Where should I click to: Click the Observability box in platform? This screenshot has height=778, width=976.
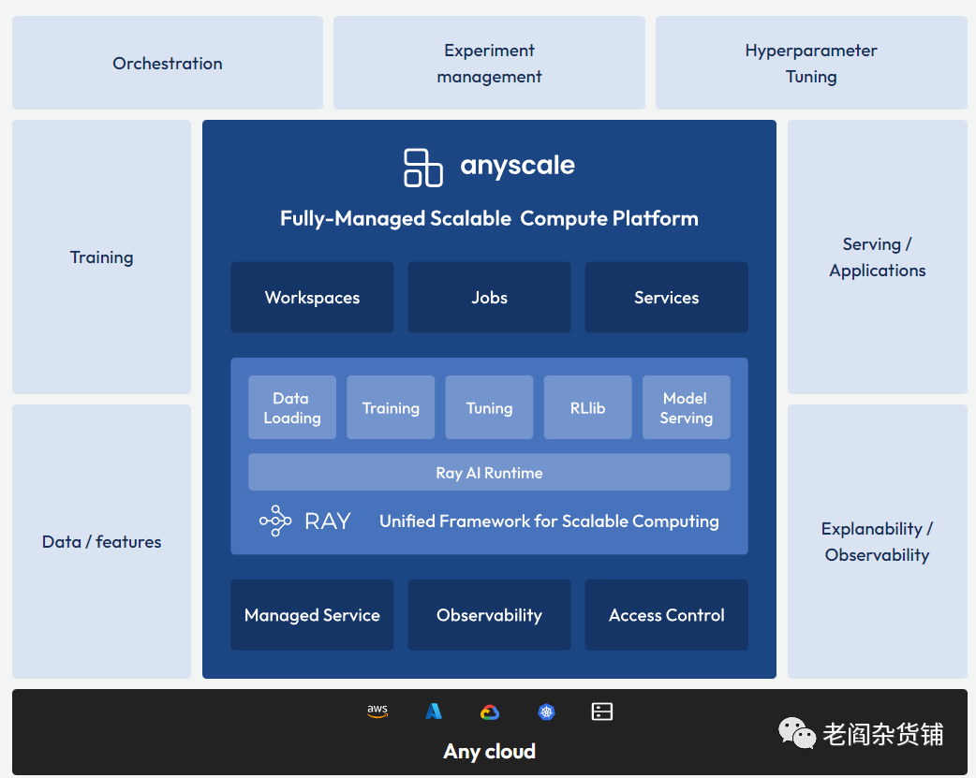click(x=489, y=615)
